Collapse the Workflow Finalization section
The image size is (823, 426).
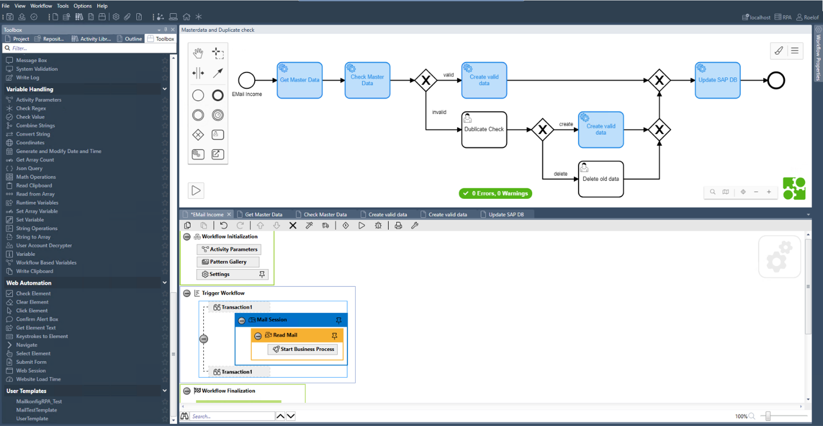coord(187,391)
